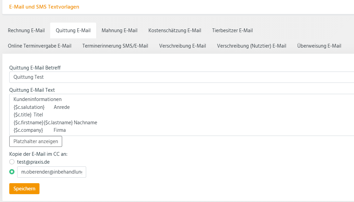Go to the Tierbesitzer E-Mail tab
The width and height of the screenshot is (354, 202).
pyautogui.click(x=232, y=30)
